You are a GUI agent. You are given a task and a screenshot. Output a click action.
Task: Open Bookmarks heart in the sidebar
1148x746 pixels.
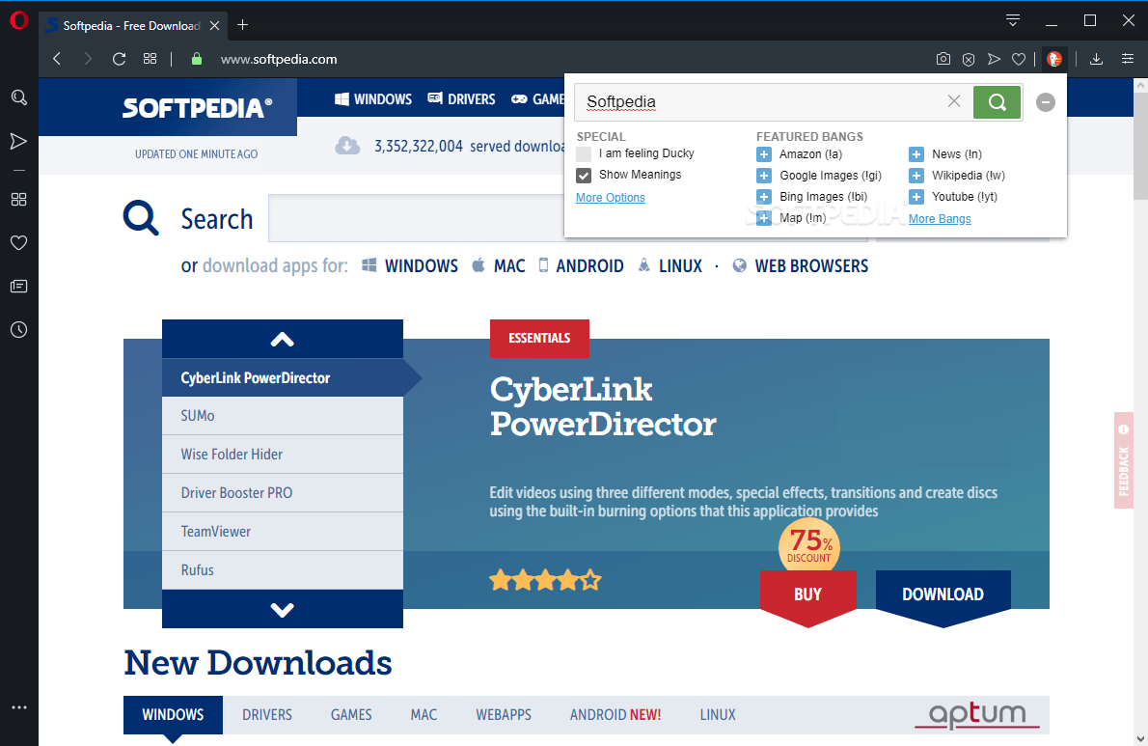click(x=19, y=242)
